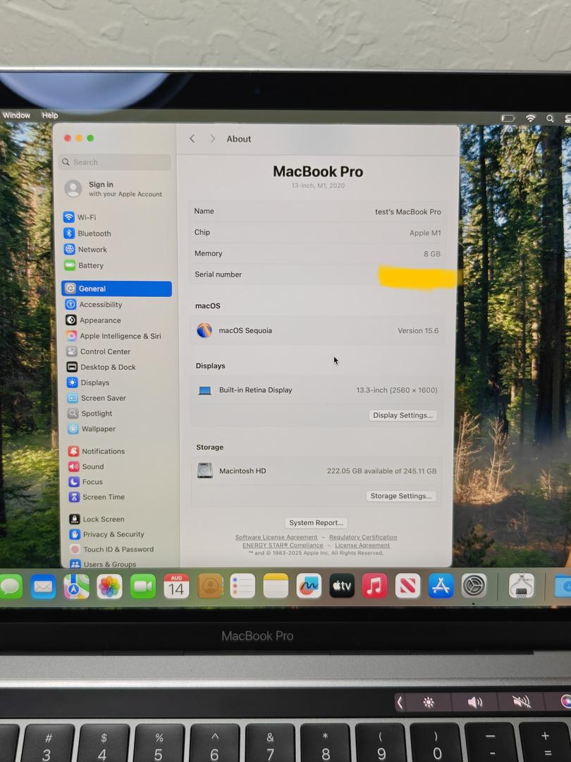Viewport: 571px width, 762px height.
Task: Open Software License Agreement link
Action: point(276,537)
